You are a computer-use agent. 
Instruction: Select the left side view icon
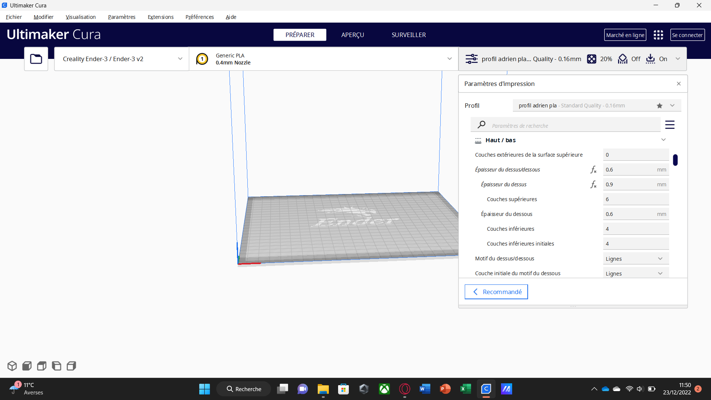pos(56,366)
